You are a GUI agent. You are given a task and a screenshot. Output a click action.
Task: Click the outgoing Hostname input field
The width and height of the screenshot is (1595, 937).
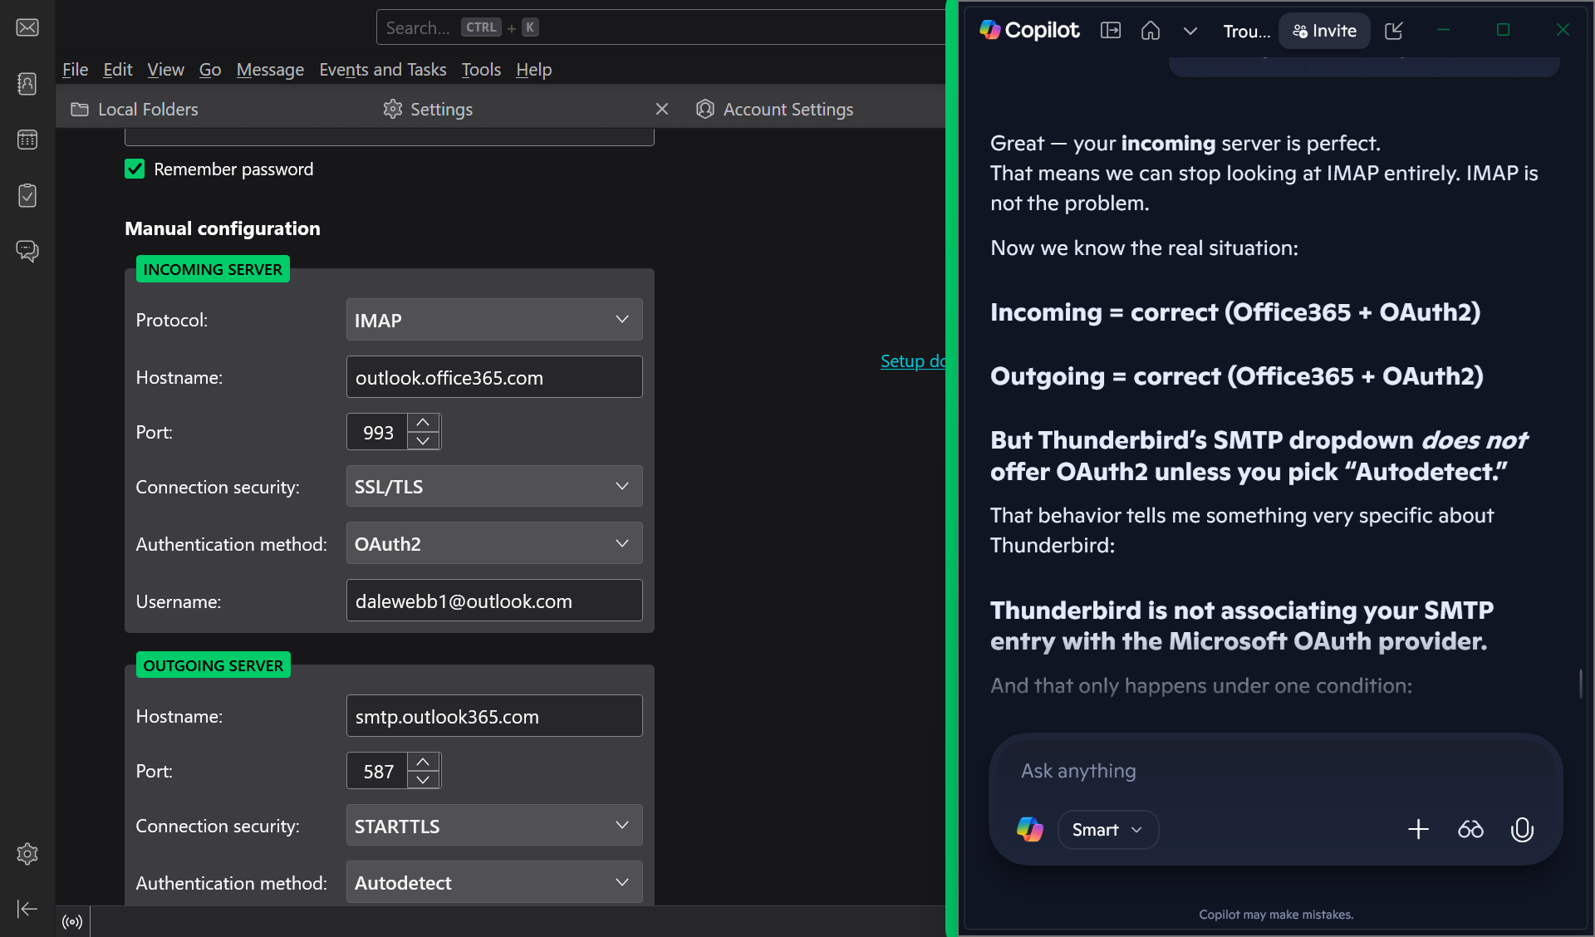click(493, 716)
